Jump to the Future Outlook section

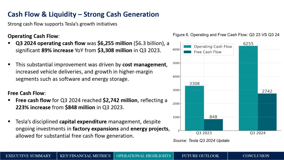click(x=200, y=156)
